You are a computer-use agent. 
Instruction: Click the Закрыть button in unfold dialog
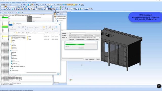pos(98,59)
